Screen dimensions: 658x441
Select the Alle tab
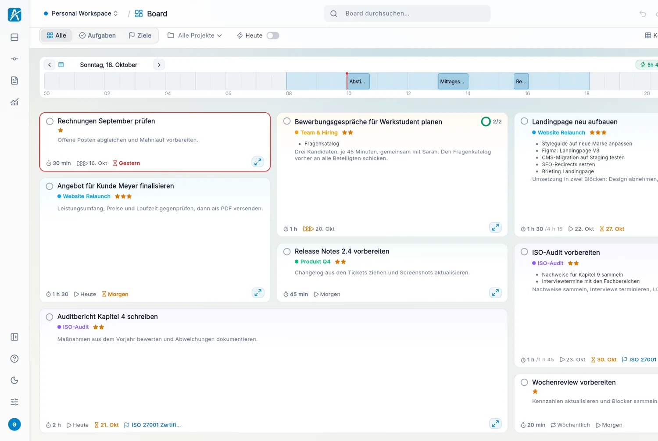pos(57,36)
